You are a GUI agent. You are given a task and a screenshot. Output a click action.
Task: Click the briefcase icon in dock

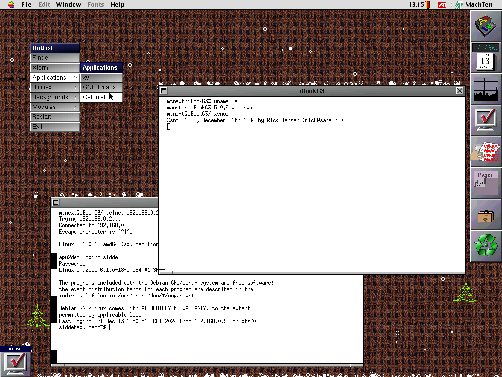(486, 216)
